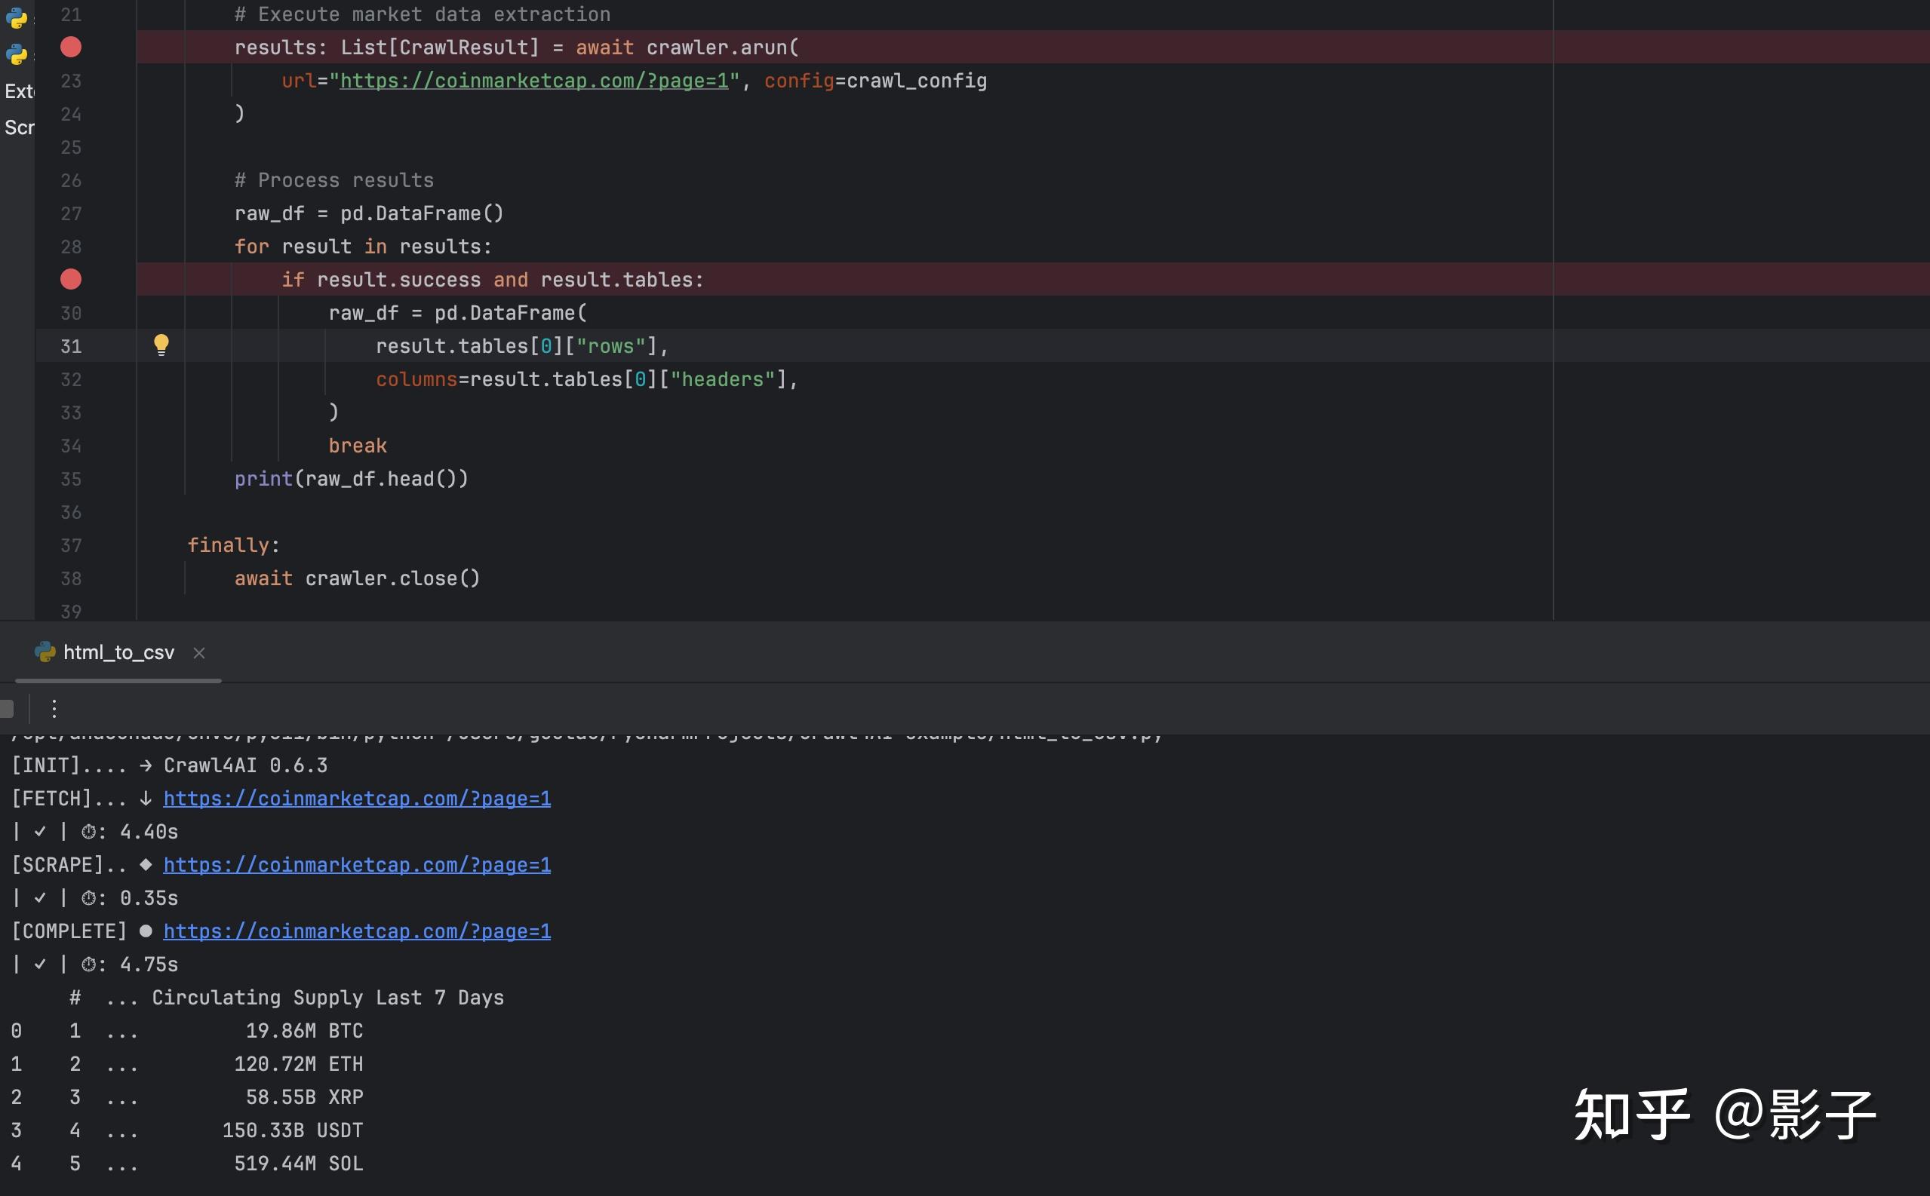
Task: Click the yellow intention lightbulb on line 31
Action: pos(161,344)
